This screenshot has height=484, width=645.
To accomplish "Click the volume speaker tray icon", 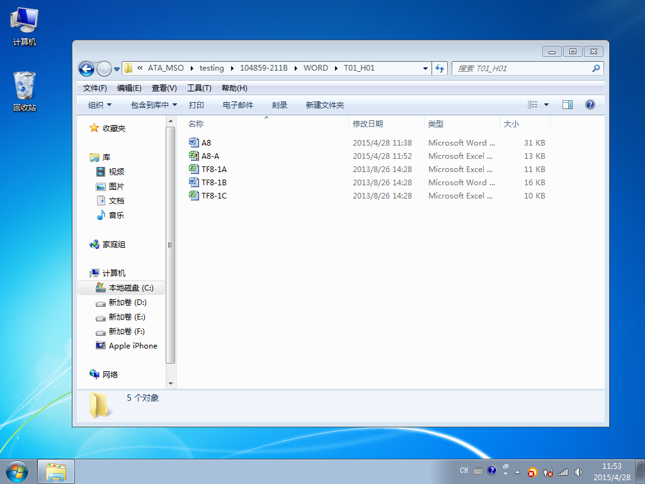I will pyautogui.click(x=578, y=472).
